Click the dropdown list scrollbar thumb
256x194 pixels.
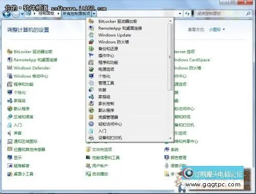(170, 57)
